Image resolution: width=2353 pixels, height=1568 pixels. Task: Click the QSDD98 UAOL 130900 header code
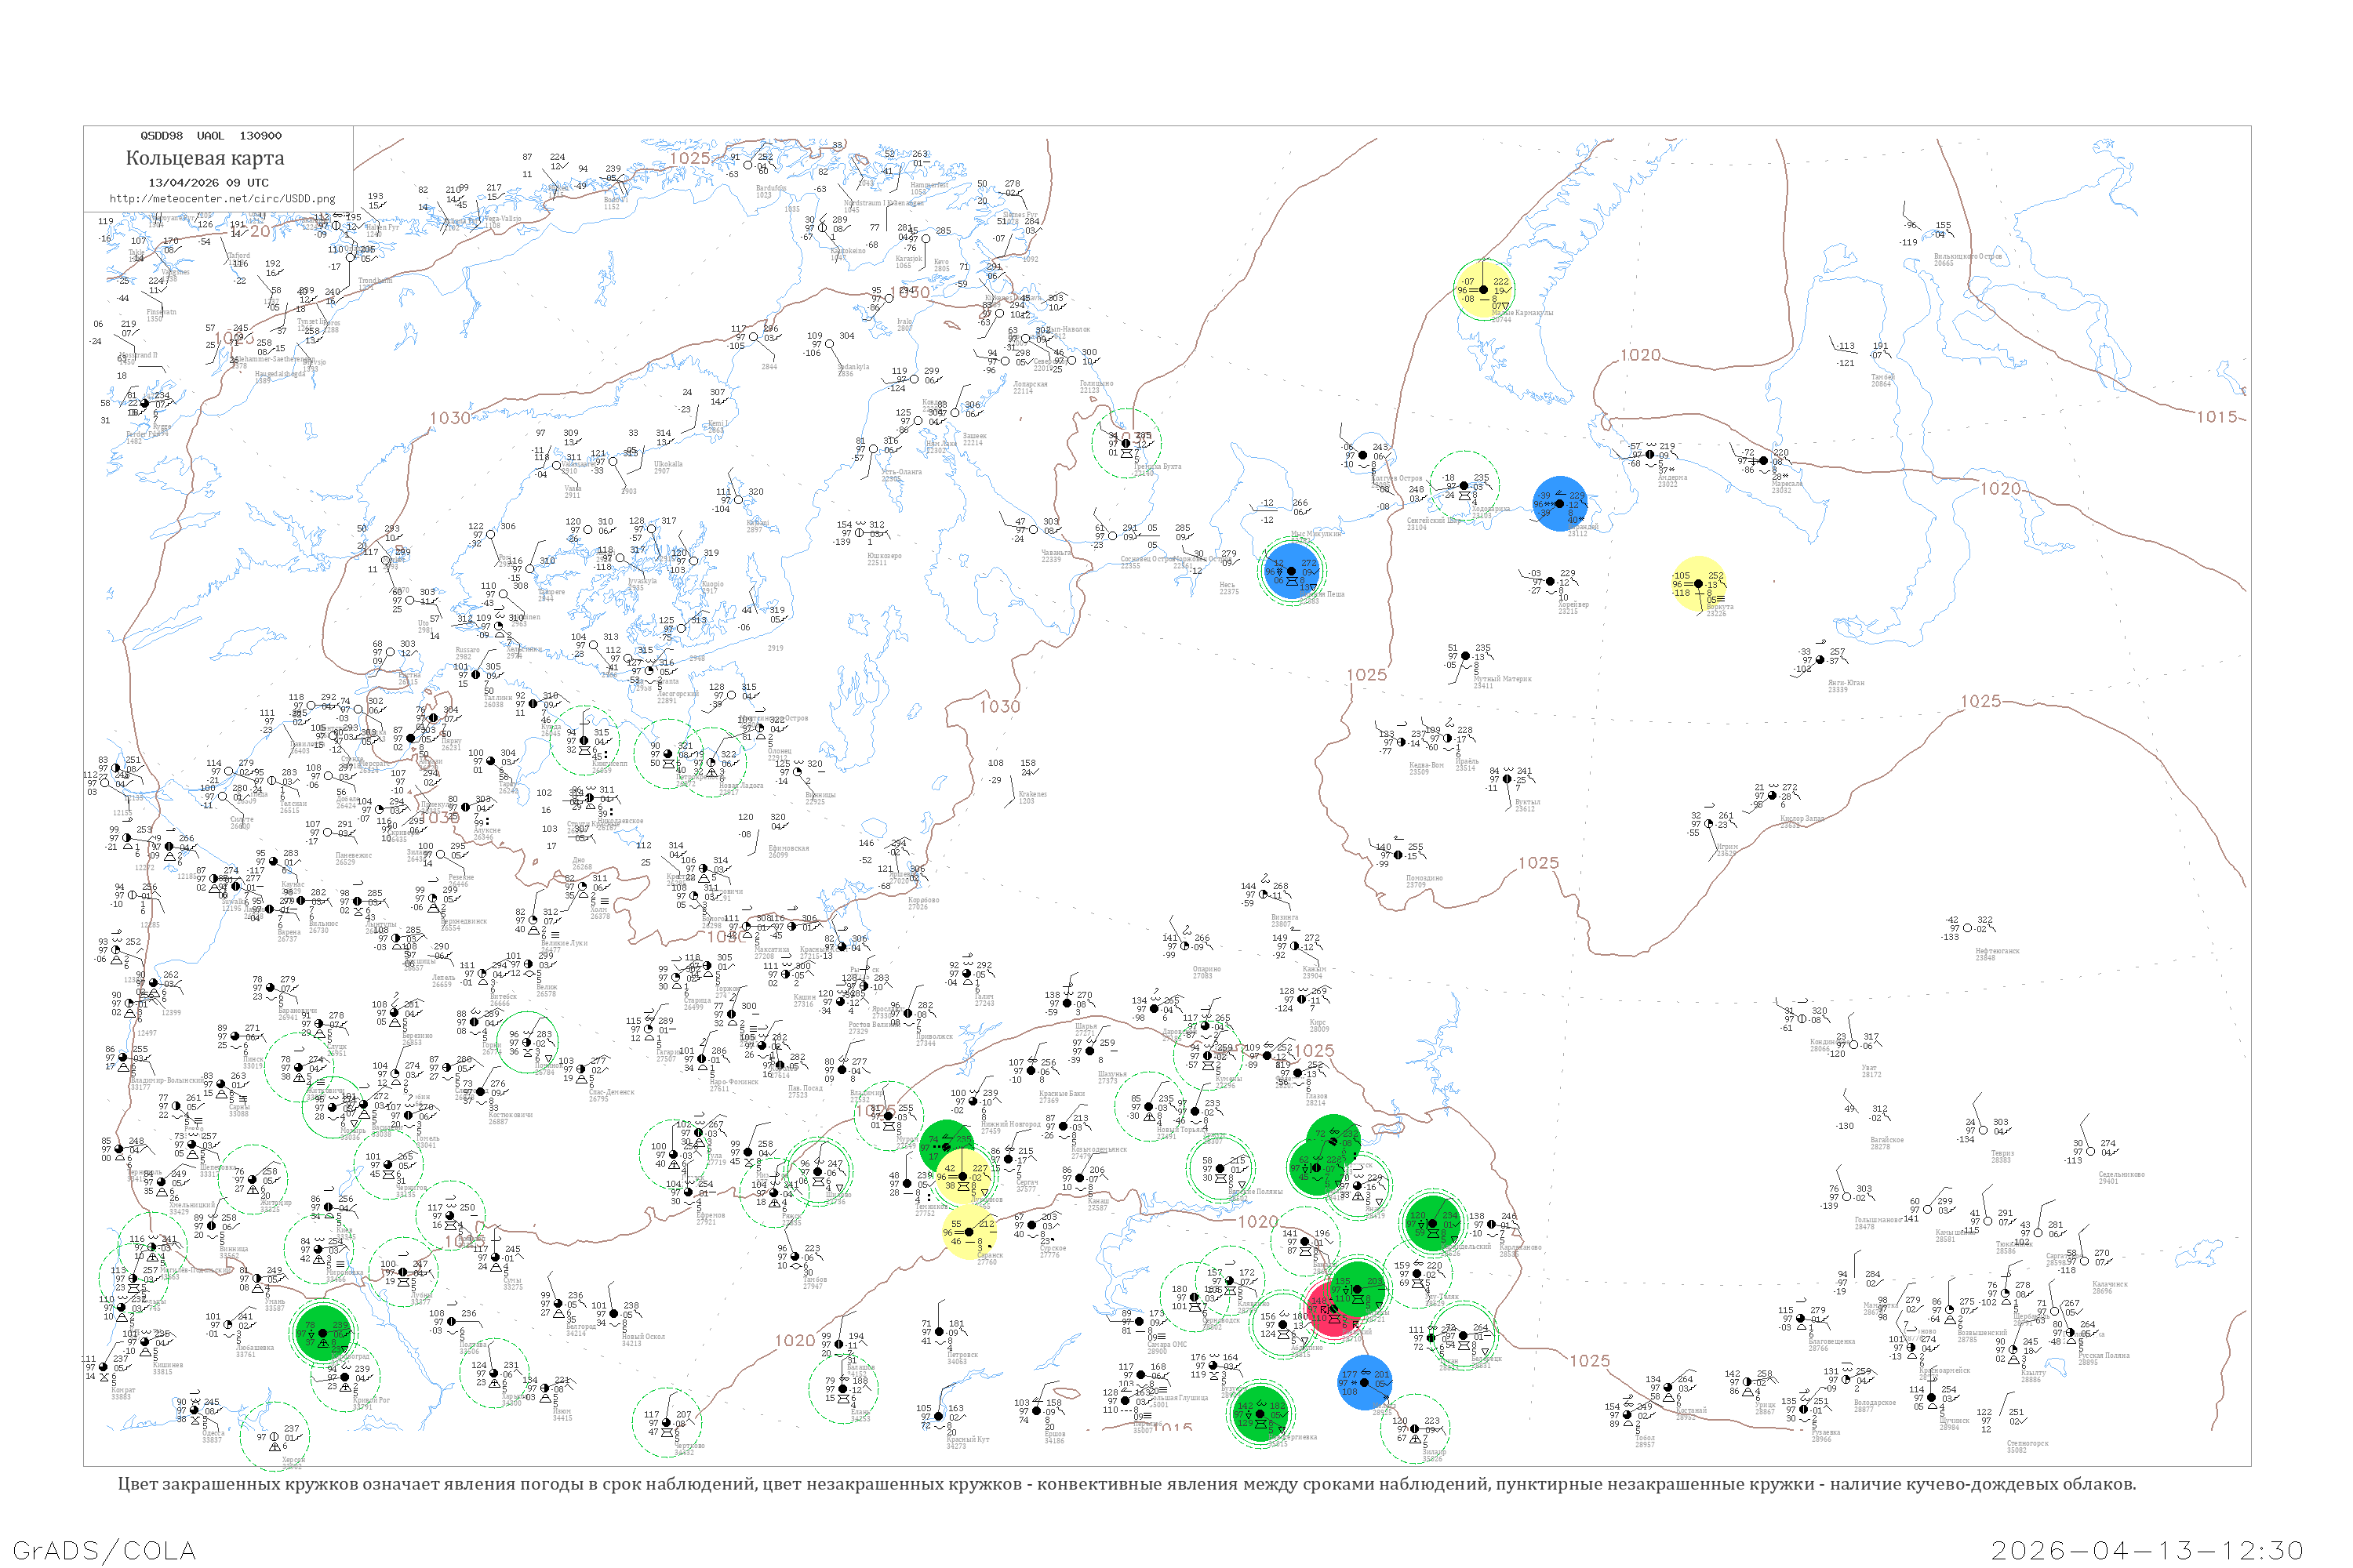210,136
